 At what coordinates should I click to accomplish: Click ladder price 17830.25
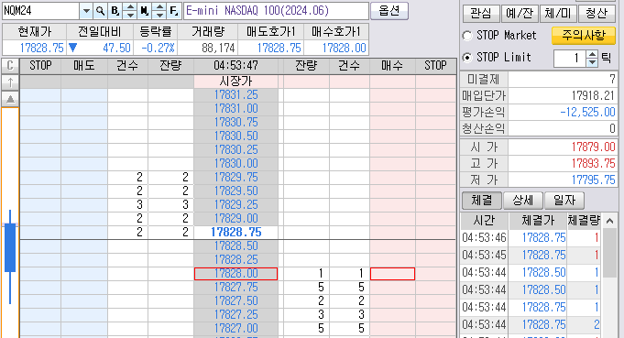[x=236, y=150]
